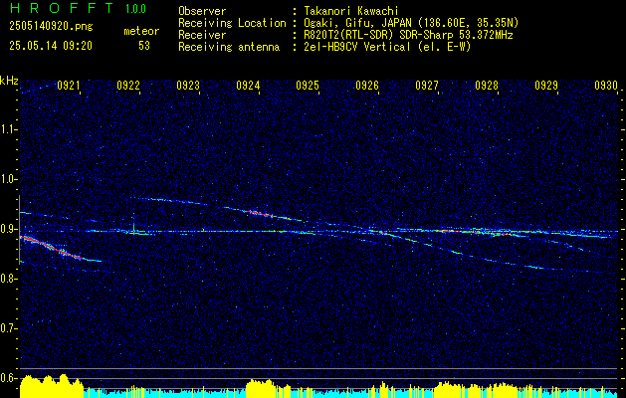Click the 0927 time marker

tap(426, 85)
